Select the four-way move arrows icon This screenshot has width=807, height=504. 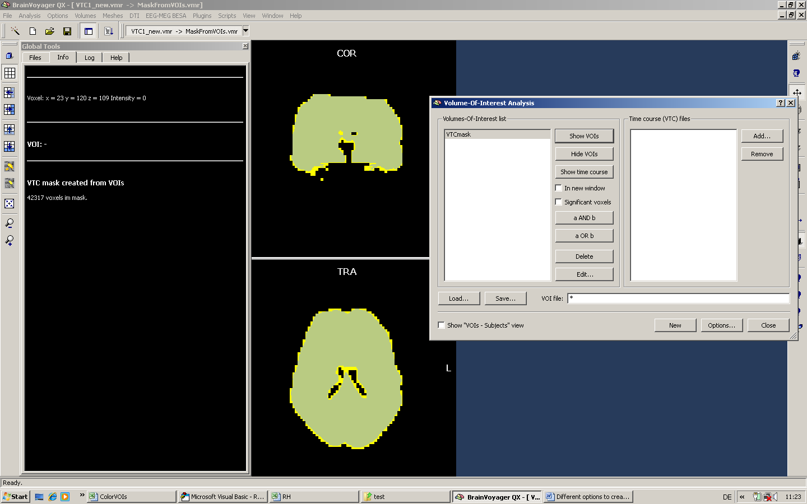pos(796,92)
